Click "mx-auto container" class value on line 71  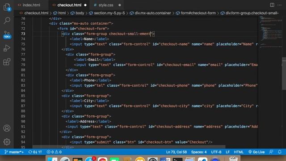pos(91,23)
